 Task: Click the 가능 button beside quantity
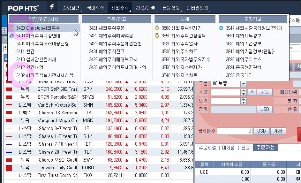(265, 92)
